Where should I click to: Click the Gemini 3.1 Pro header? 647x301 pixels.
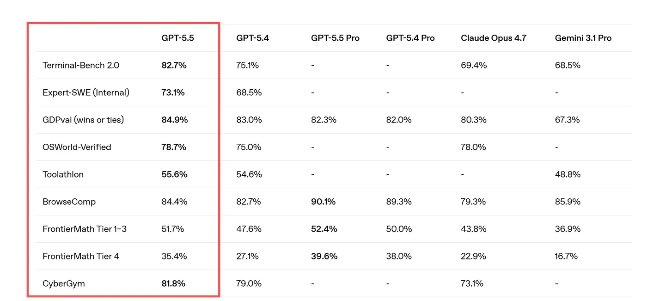click(583, 38)
